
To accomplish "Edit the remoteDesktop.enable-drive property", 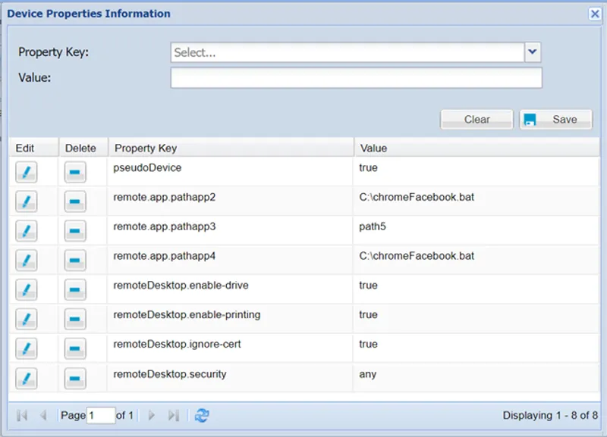I will pos(27,288).
